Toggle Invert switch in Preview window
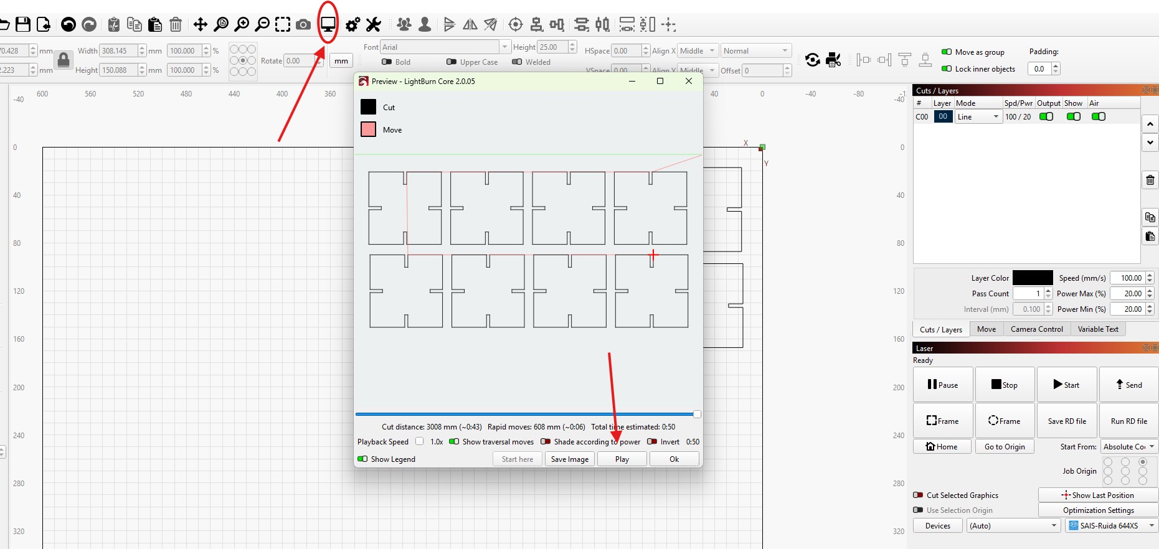Screen dimensions: 1159x549 click(652, 441)
